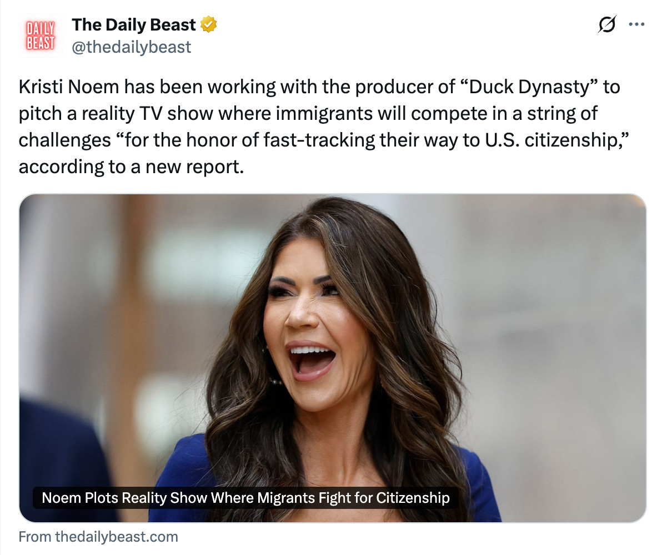Open the three-dot more options menu
This screenshot has width=662, height=555.
[636, 24]
